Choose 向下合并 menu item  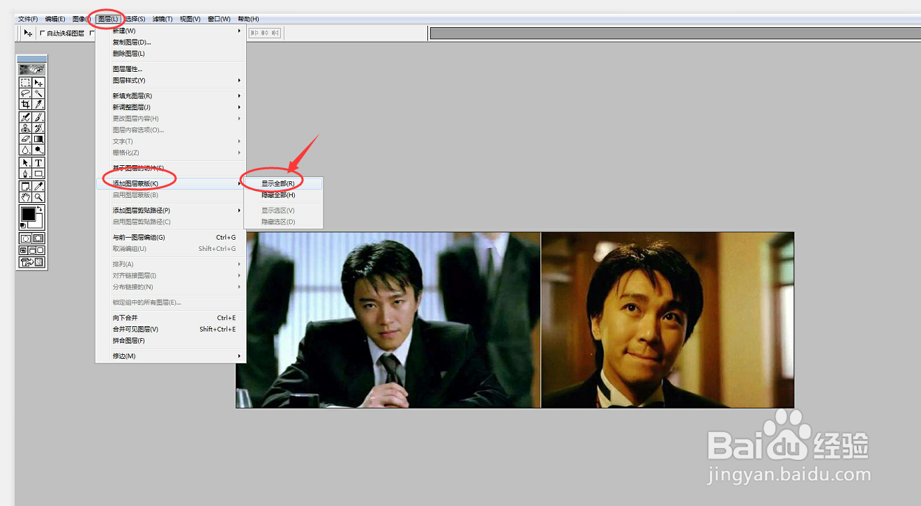point(171,318)
